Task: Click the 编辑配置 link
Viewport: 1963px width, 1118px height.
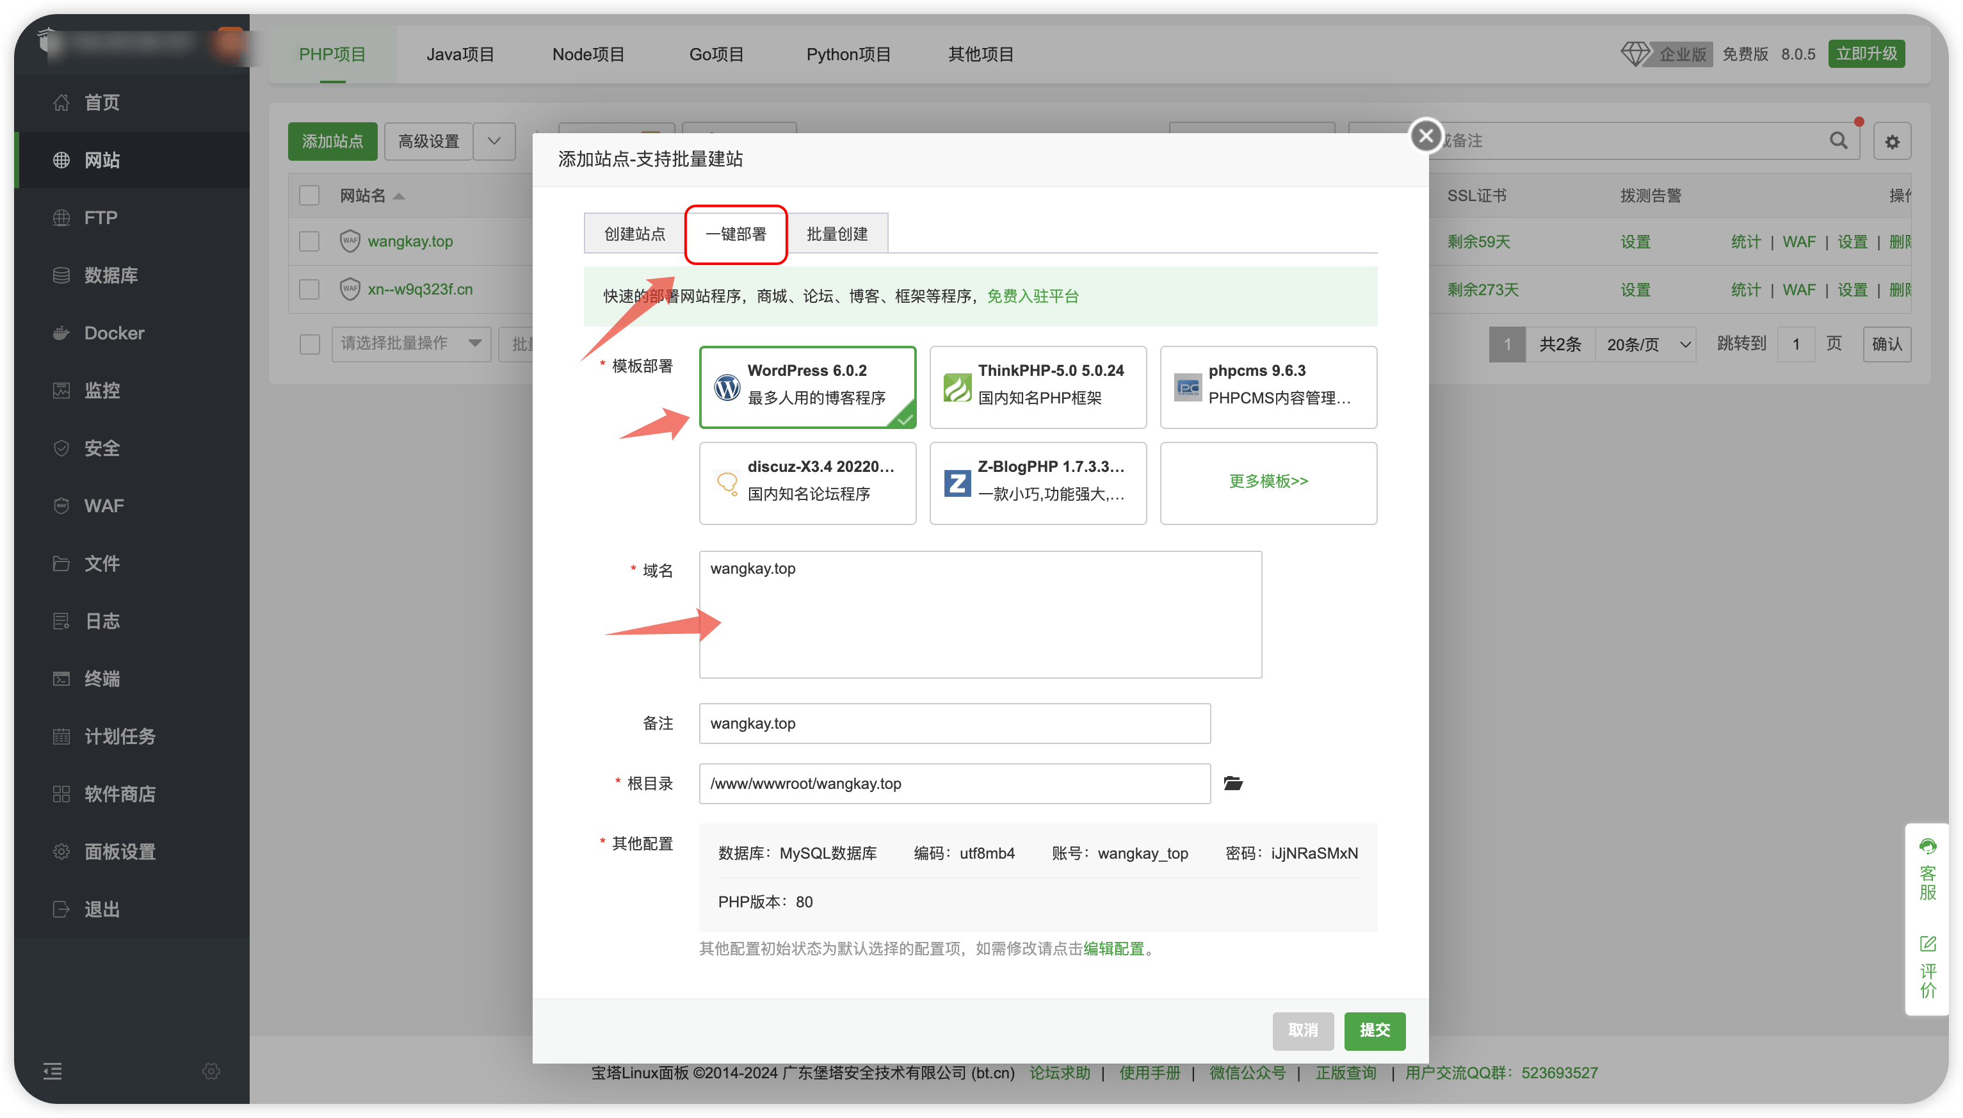Action: coord(1113,948)
